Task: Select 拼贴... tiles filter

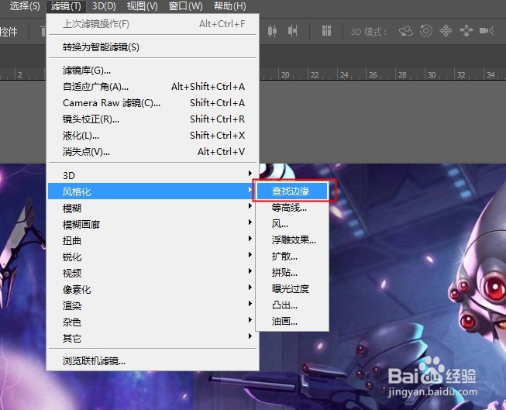Action: tap(292, 273)
